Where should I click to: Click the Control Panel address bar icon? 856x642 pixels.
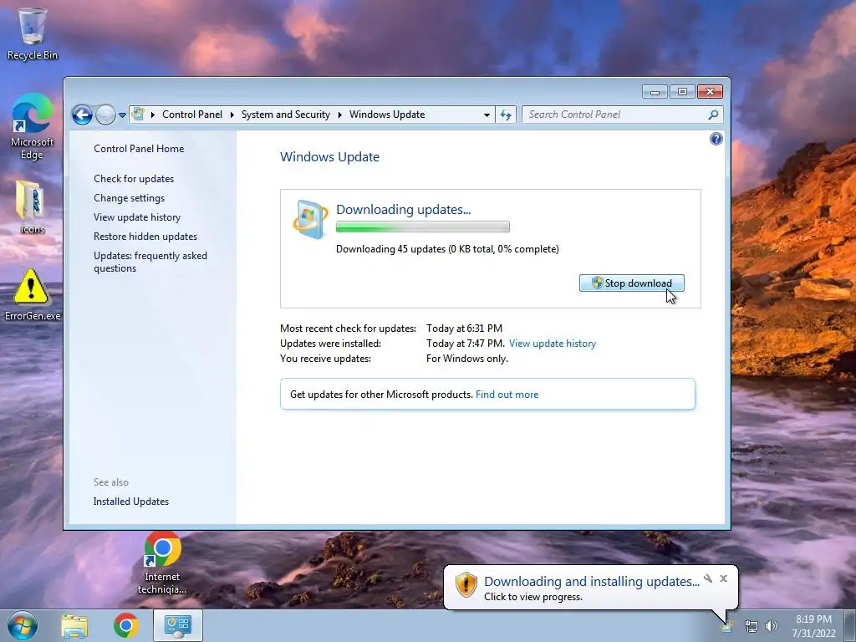click(x=139, y=114)
